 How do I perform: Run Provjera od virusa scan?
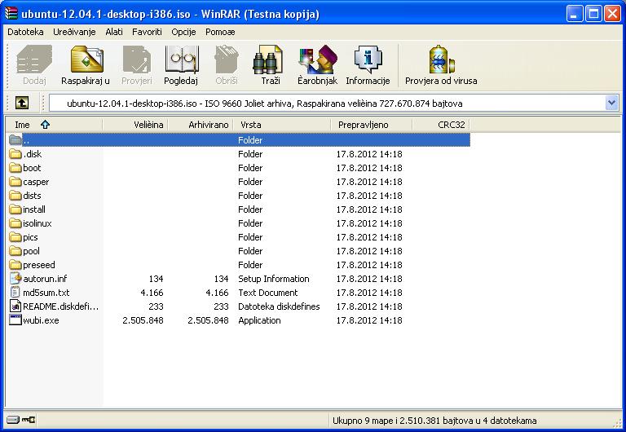pyautogui.click(x=441, y=64)
